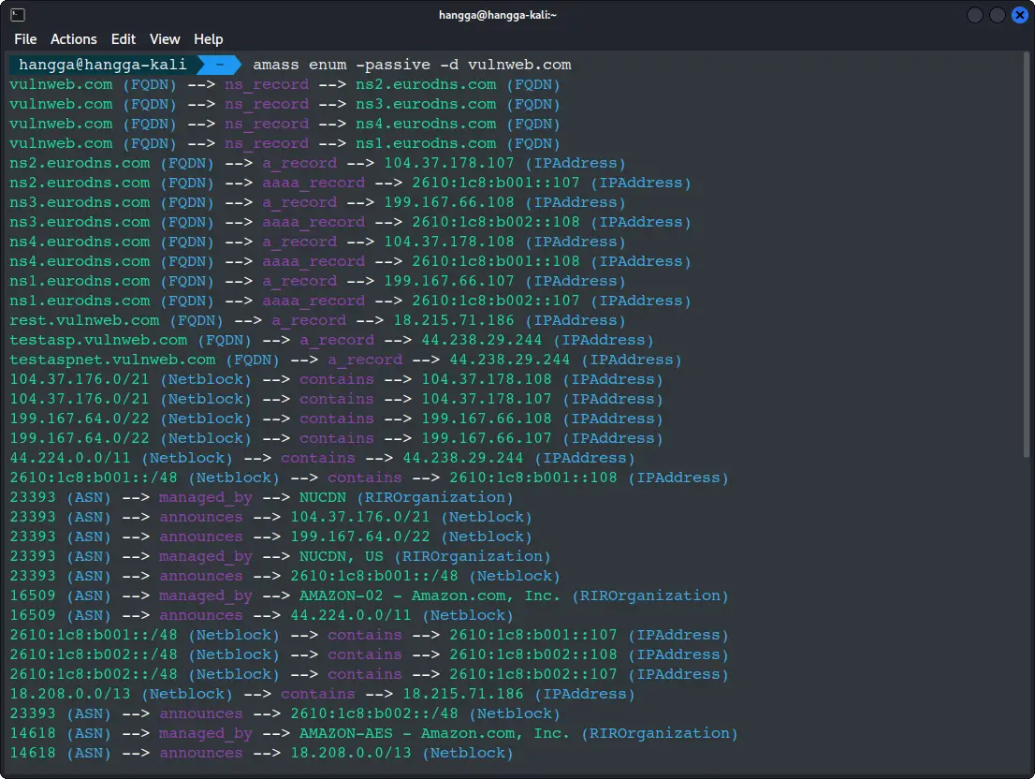The image size is (1035, 779).
Task: Maximize the terminal window
Action: point(998,15)
